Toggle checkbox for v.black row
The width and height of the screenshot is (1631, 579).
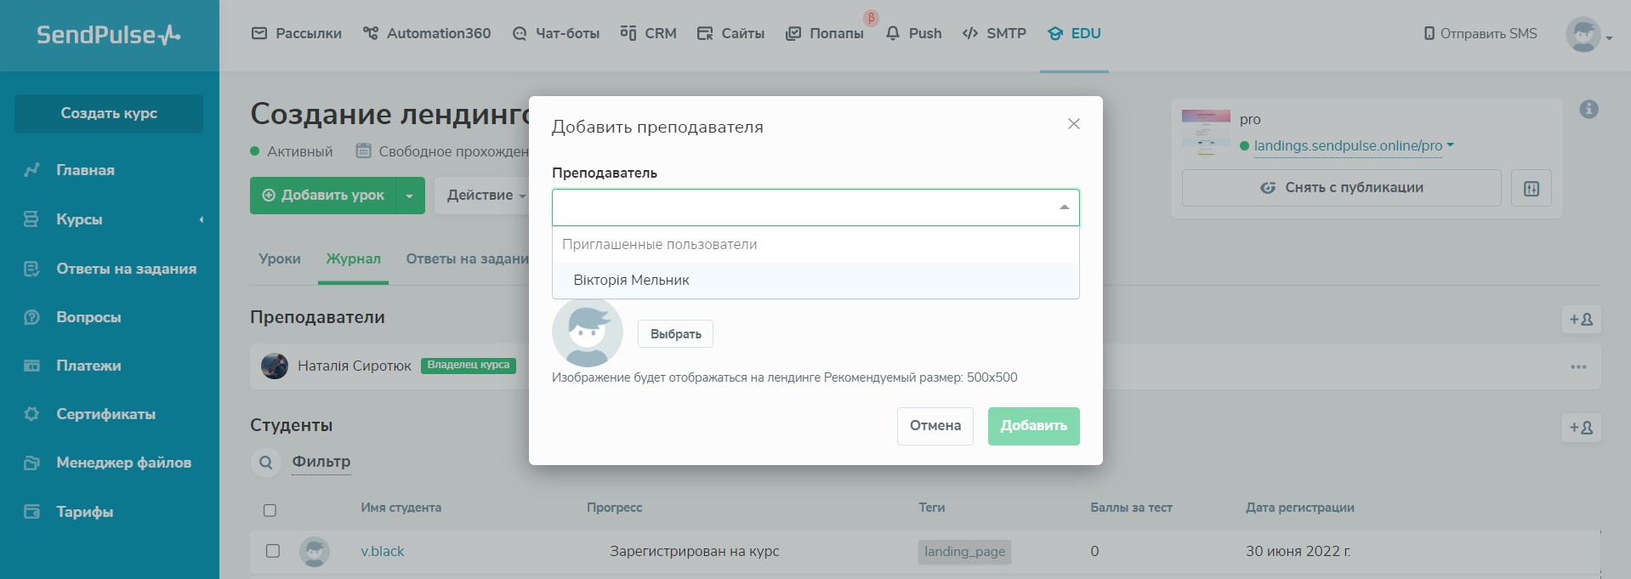coord(273,551)
